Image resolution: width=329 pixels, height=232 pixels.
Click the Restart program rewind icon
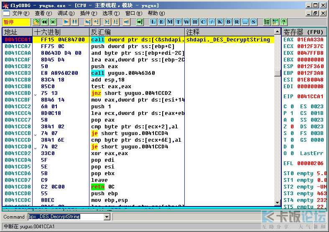click(x=44, y=22)
